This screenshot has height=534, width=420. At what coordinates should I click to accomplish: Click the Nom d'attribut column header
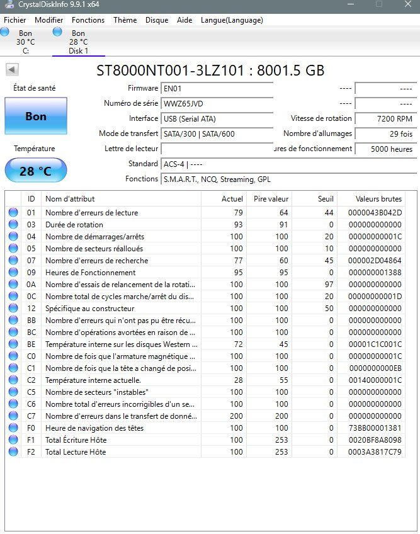coord(121,199)
